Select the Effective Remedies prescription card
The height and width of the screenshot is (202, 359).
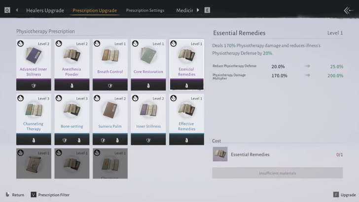pyautogui.click(x=186, y=119)
